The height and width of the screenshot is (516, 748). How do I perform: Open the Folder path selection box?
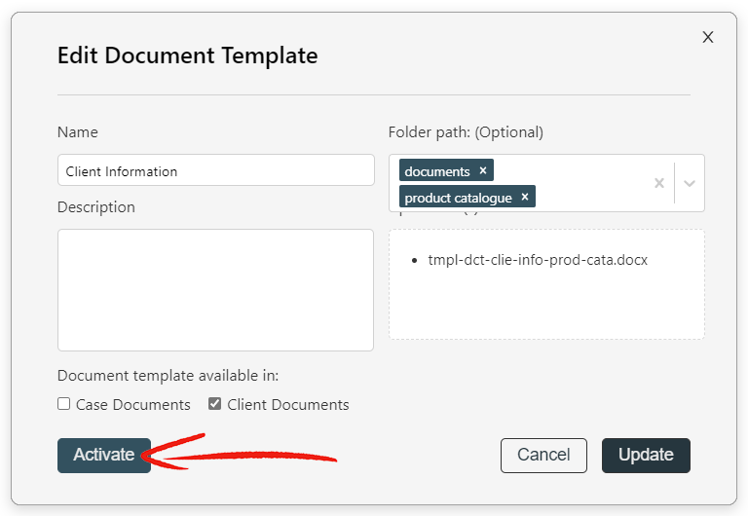(x=546, y=183)
